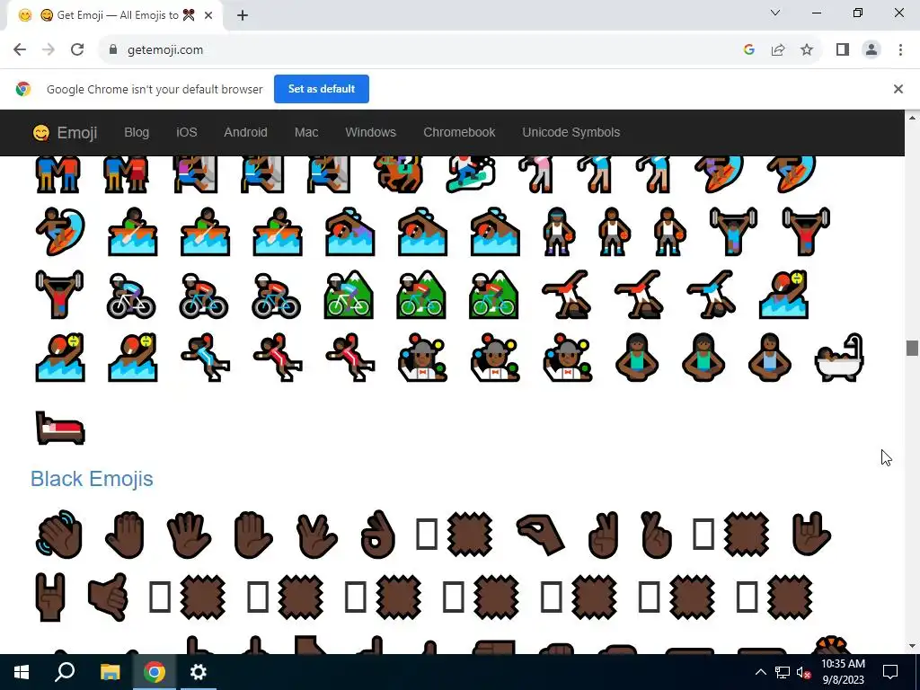Viewport: 920px width, 690px height.
Task: Open the Windows Start menu
Action: [22, 672]
